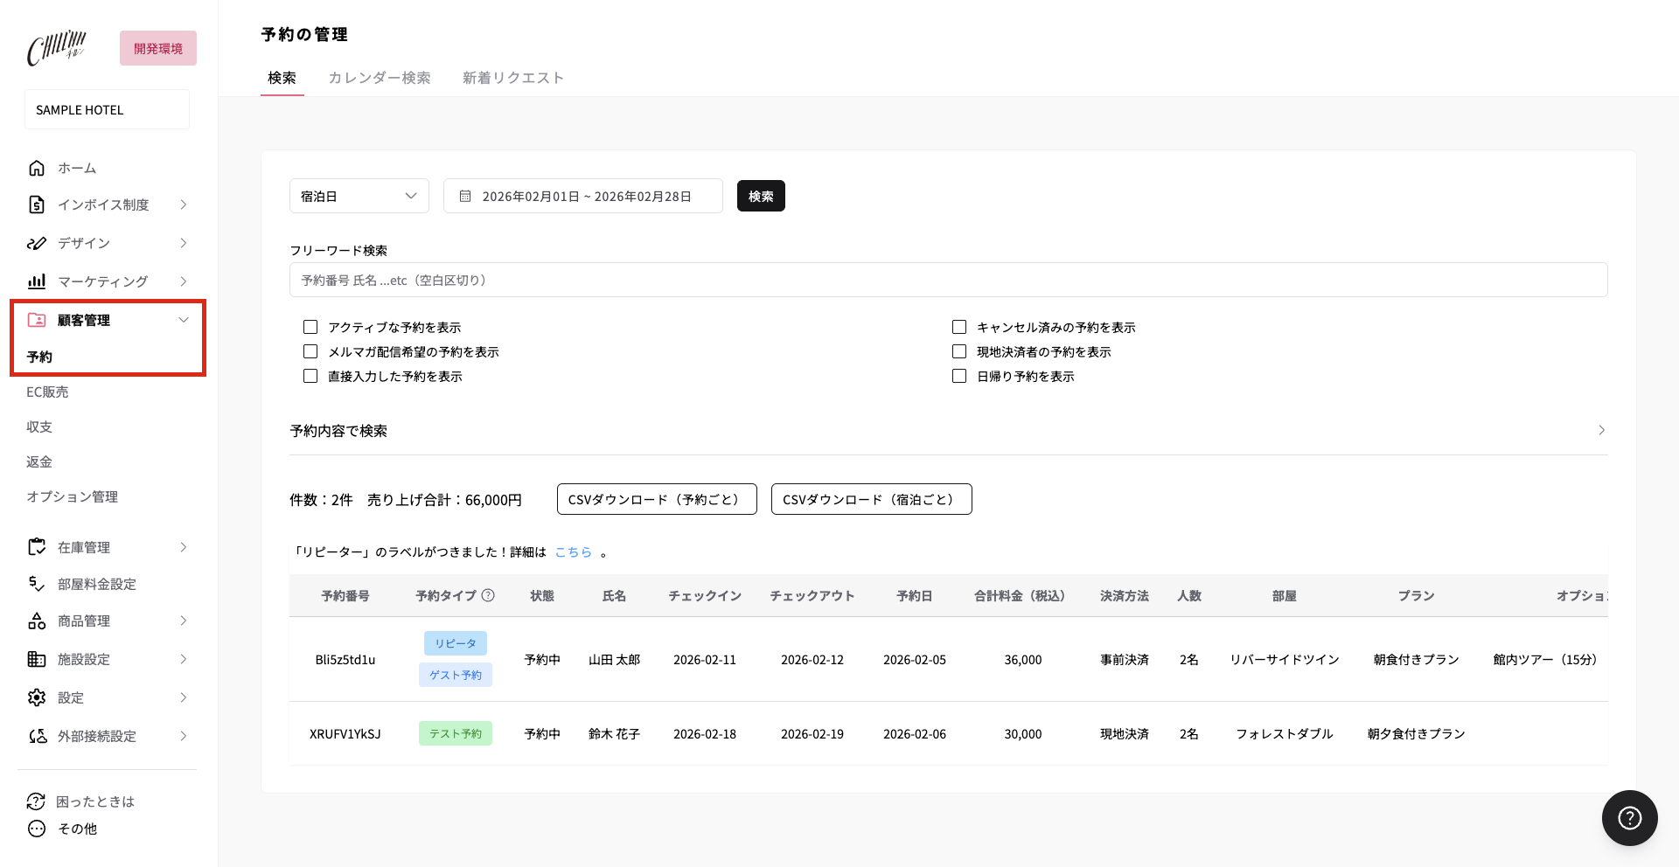Switch to the カレンダー検索 tab
The height and width of the screenshot is (867, 1679).
tap(380, 78)
